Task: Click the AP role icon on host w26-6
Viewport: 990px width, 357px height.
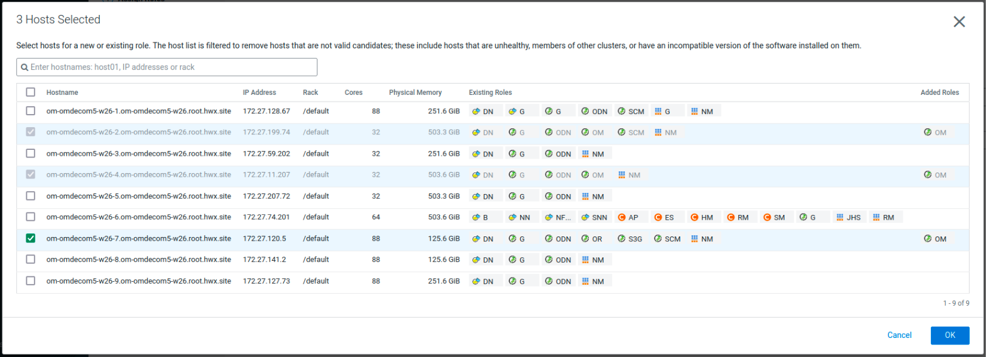Action: 622,217
